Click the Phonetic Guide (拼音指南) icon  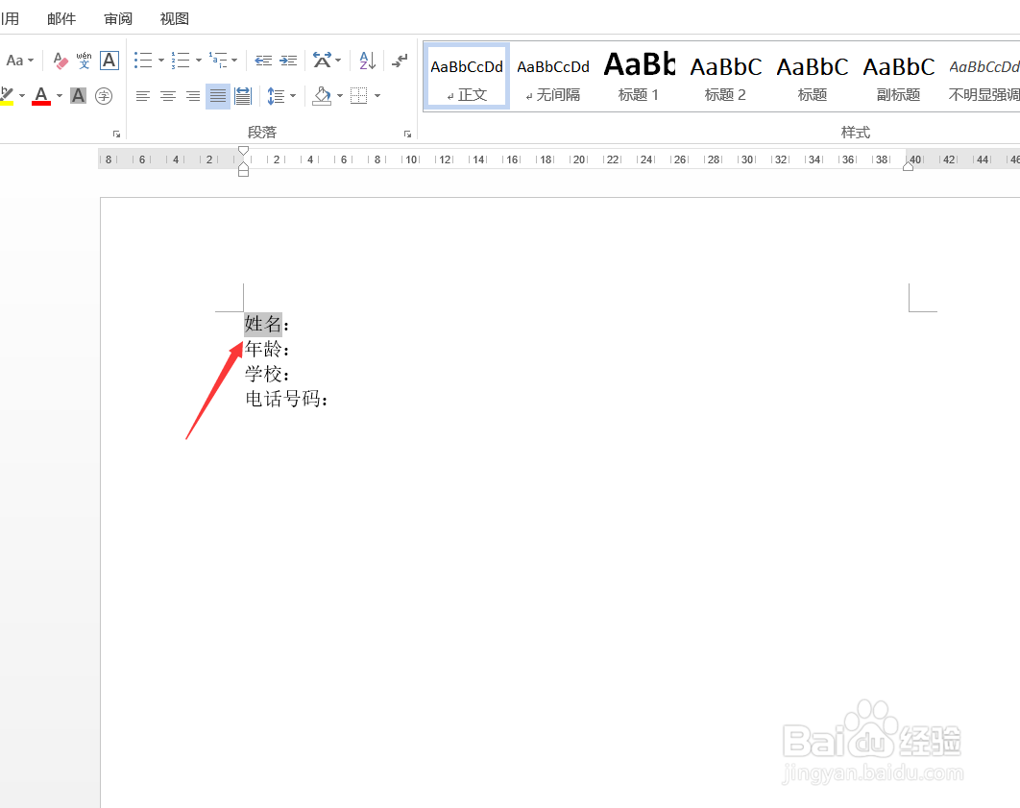pyautogui.click(x=83, y=61)
